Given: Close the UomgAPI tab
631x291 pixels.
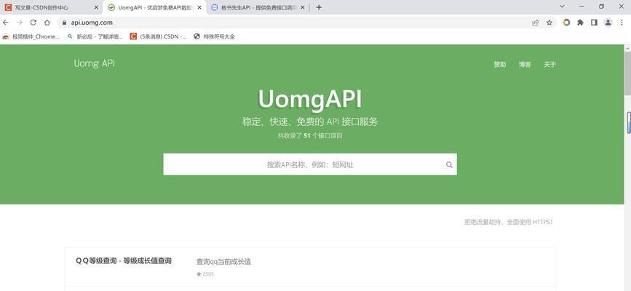Looking at the screenshot, I should click(x=199, y=7).
